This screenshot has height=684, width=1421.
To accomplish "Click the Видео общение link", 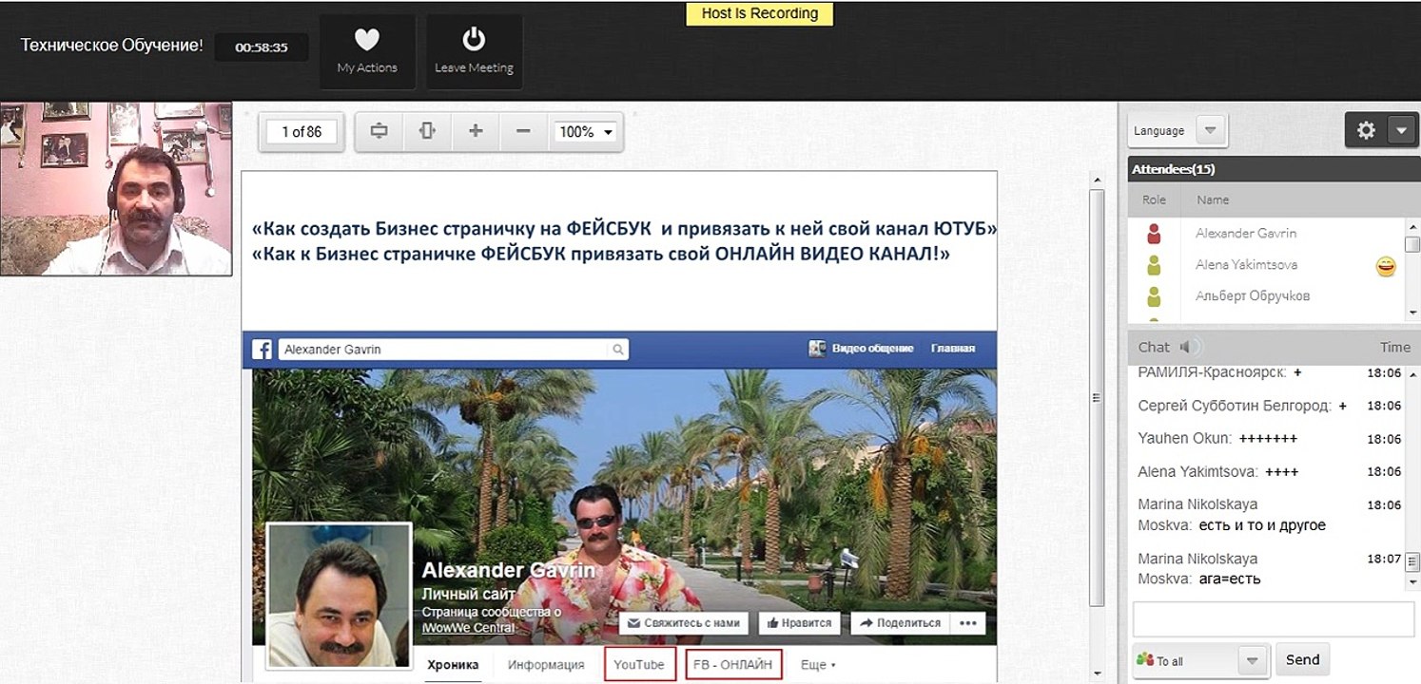I will click(872, 349).
